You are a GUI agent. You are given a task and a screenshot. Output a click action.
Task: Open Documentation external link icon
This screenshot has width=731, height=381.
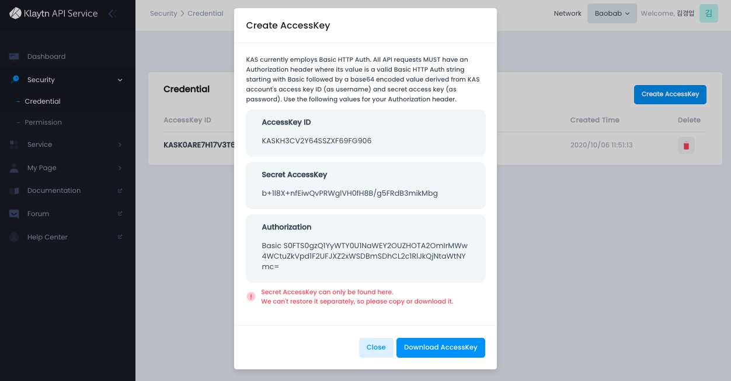point(120,190)
